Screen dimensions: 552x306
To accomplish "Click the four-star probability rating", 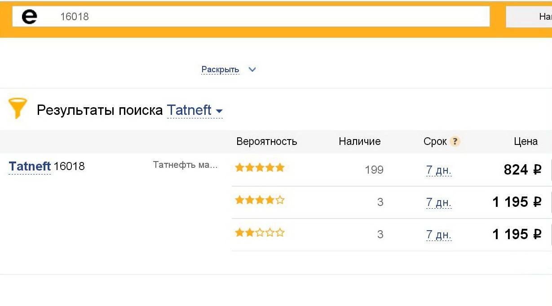I will click(x=260, y=200).
